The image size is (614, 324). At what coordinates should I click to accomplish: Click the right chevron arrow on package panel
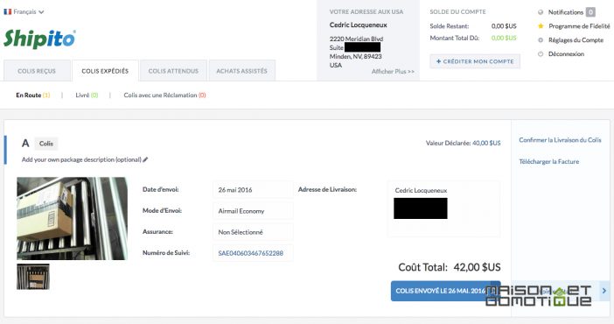tap(604, 291)
